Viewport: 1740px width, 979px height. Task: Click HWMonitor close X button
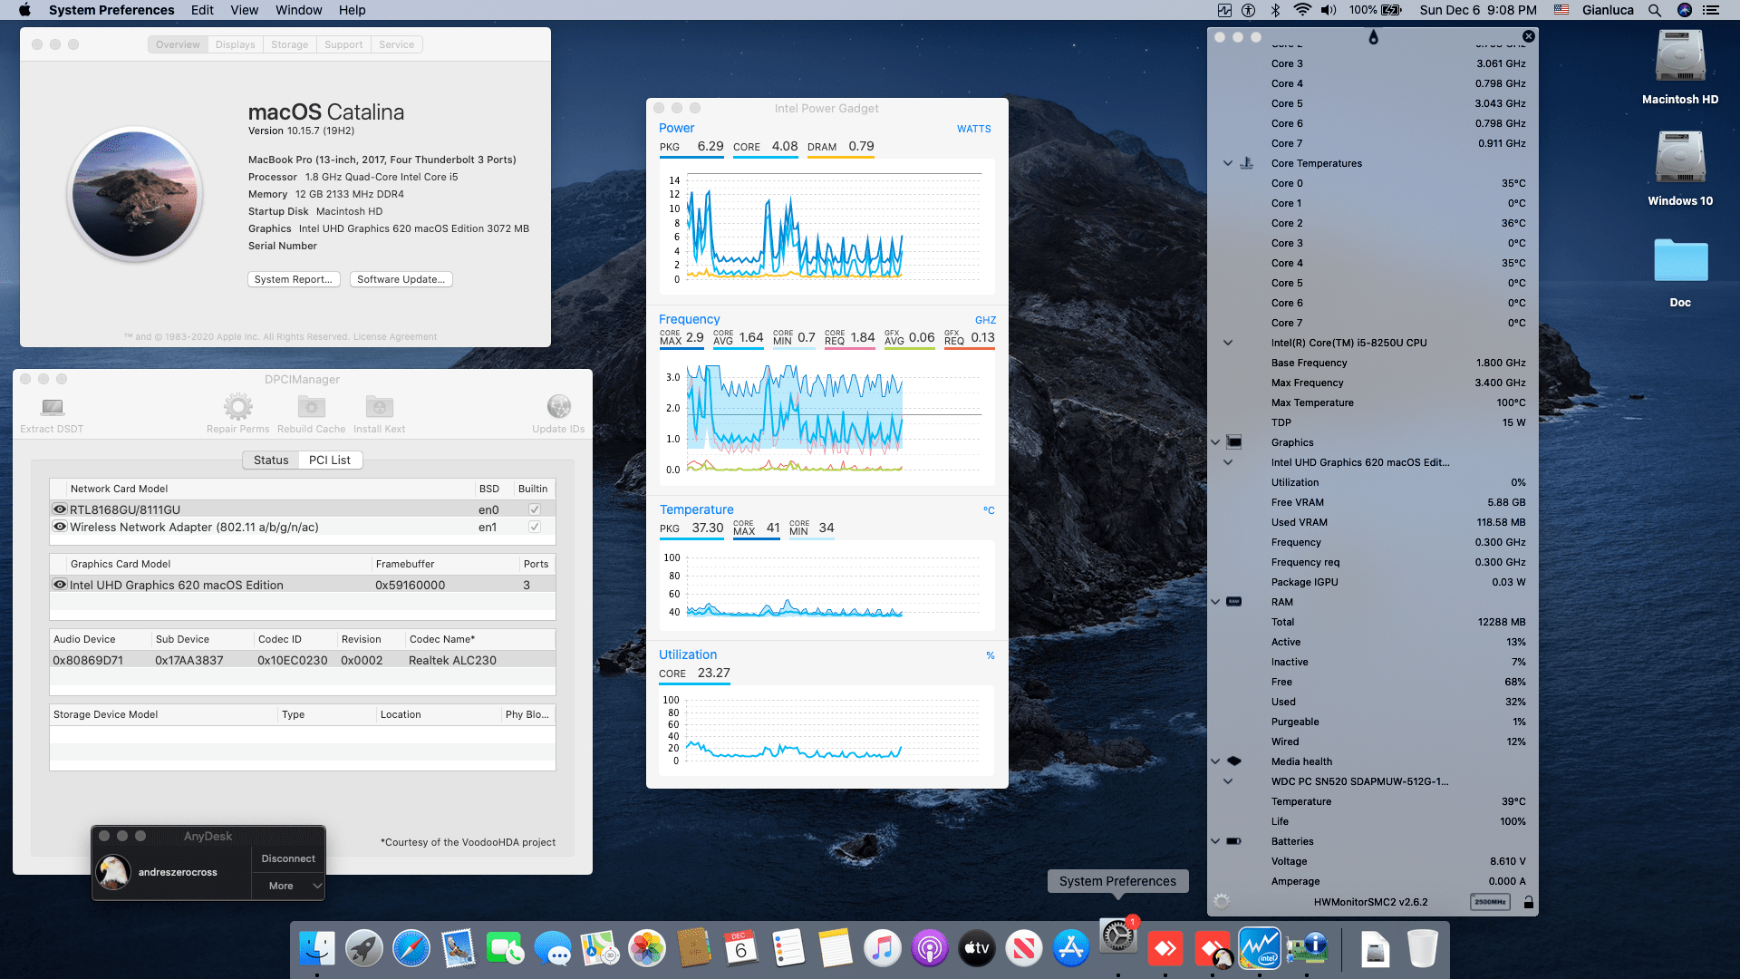pyautogui.click(x=1529, y=36)
